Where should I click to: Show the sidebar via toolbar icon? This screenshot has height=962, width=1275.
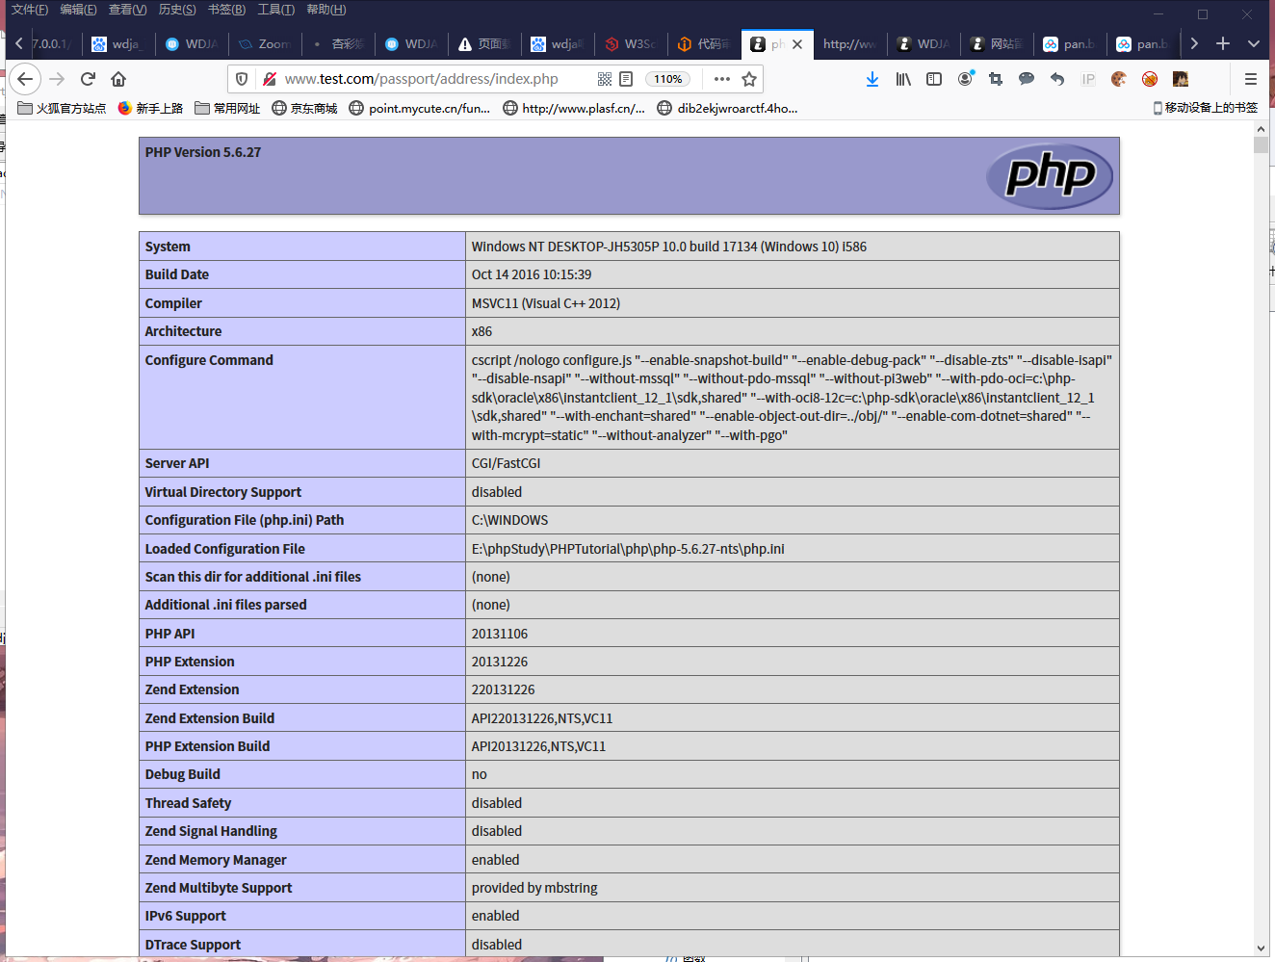click(934, 79)
